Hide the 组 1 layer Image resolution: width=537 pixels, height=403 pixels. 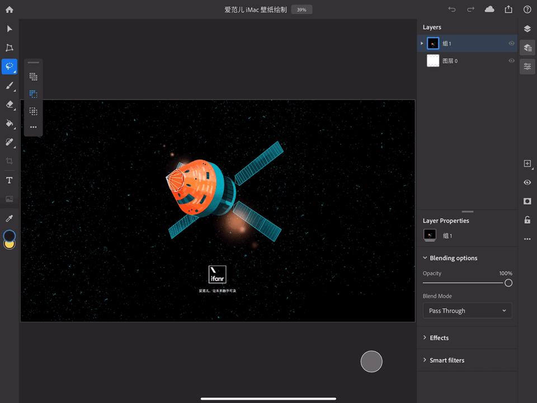coord(511,43)
